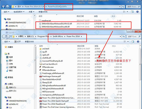The image size is (142, 109).
Task: Open the address dropdown arrow in the Poser Pro 2014 window
Action: click(120, 37)
